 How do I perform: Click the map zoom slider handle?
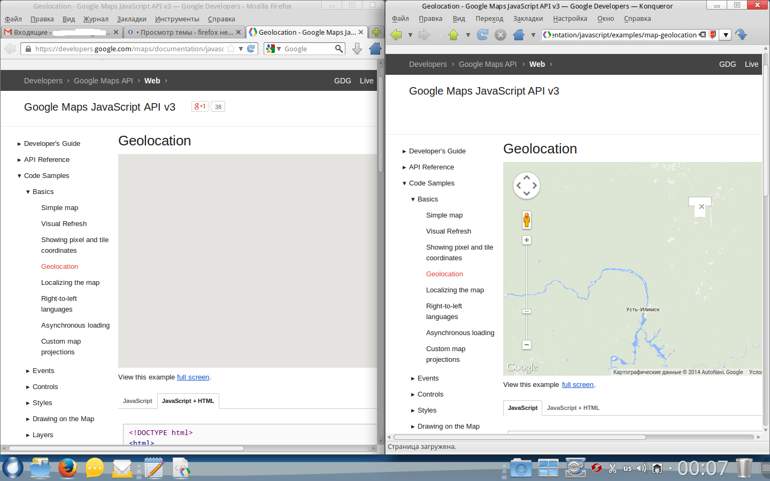click(x=527, y=311)
